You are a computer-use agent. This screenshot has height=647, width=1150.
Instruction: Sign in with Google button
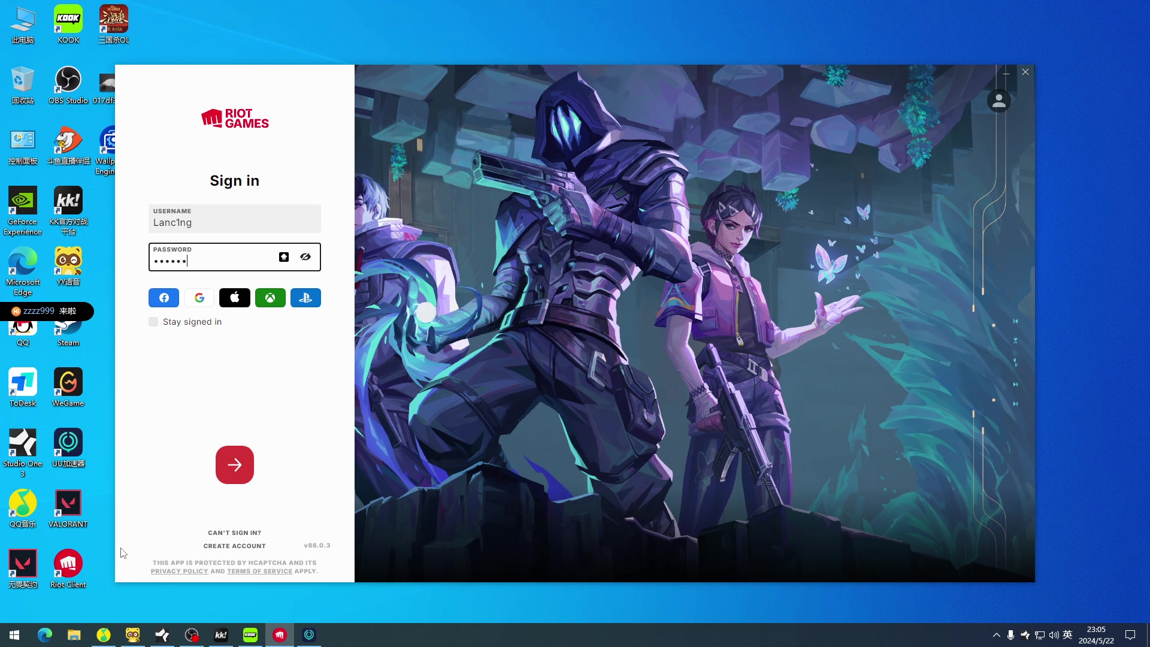199,298
